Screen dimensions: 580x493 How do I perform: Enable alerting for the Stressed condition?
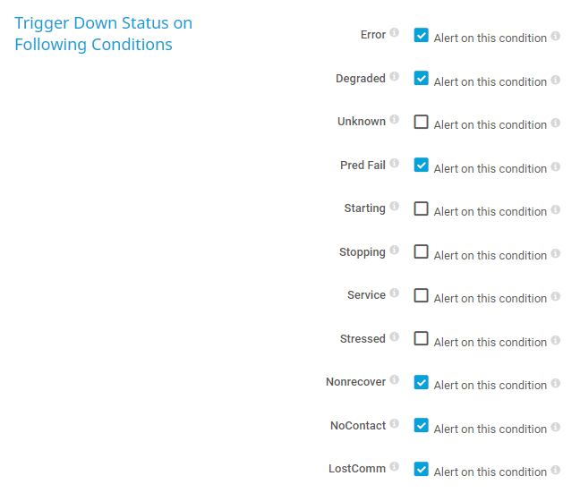pyautogui.click(x=422, y=339)
